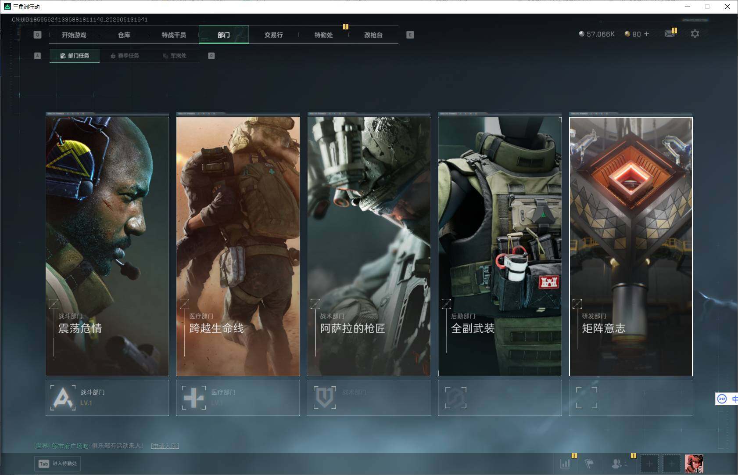Open the settings gear icon
Image resolution: width=738 pixels, height=475 pixels.
click(695, 34)
